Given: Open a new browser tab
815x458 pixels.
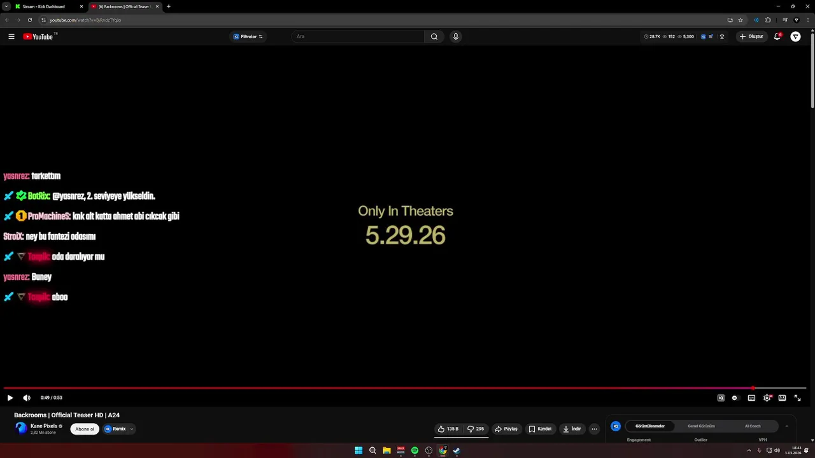Looking at the screenshot, I should click(169, 6).
